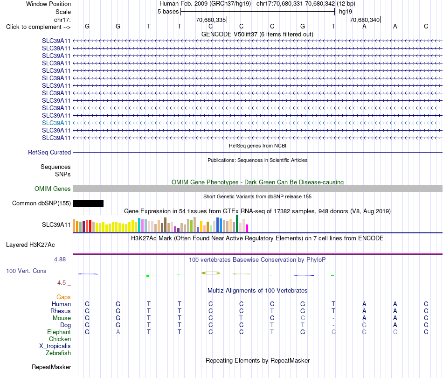
Task: Click the 100 Vert. Cons label
Action: (x=26, y=271)
